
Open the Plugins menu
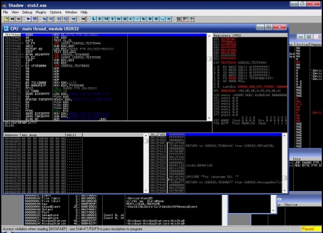41,12
